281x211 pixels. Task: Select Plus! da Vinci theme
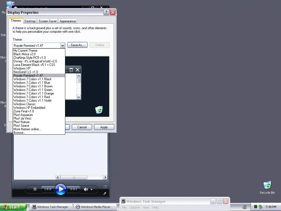click(x=39, y=118)
